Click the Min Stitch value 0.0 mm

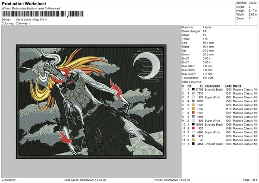pos(208,70)
